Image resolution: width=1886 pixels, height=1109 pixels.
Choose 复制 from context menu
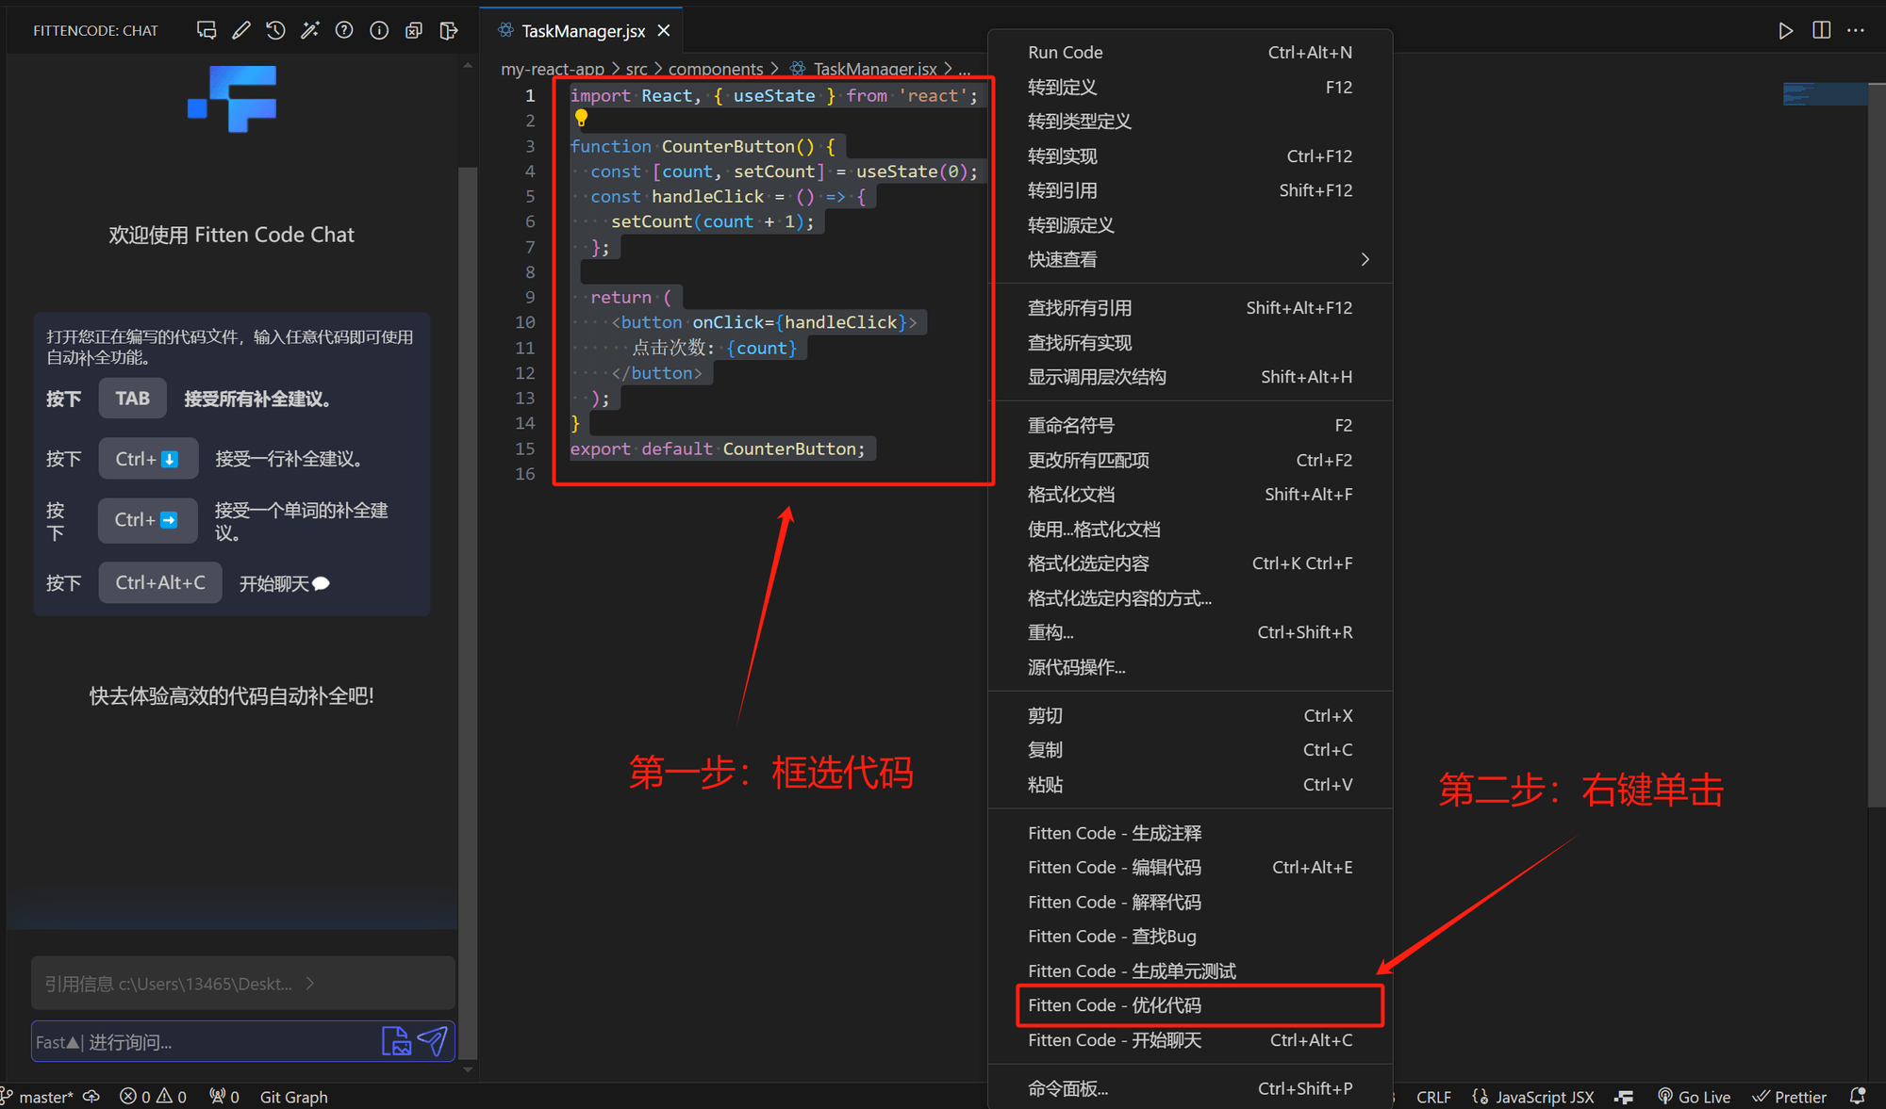1190,750
